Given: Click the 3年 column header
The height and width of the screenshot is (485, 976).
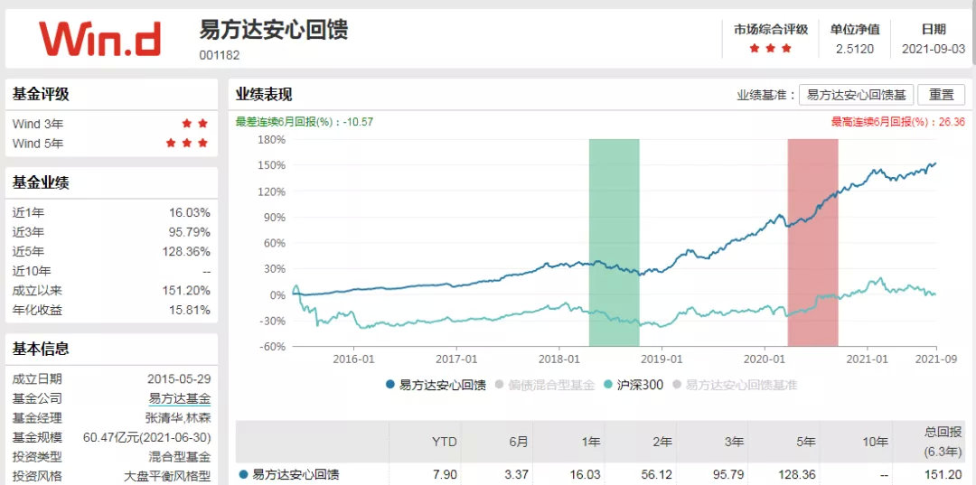Looking at the screenshot, I should pos(734,442).
